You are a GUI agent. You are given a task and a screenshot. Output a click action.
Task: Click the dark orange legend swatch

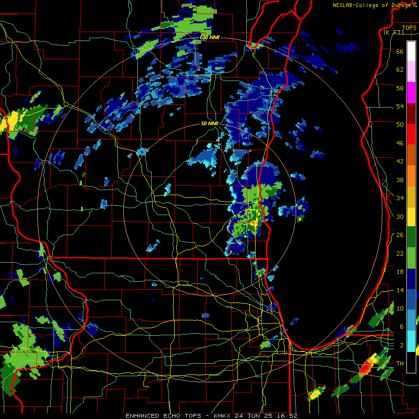pyautogui.click(x=411, y=155)
